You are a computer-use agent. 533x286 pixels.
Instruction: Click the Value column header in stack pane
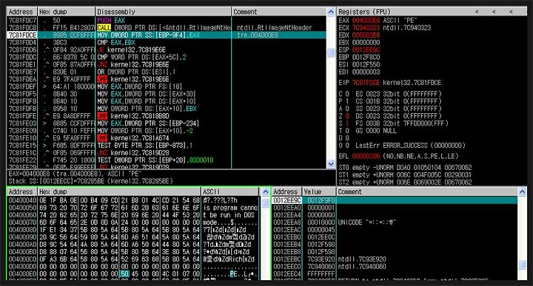(x=319, y=191)
